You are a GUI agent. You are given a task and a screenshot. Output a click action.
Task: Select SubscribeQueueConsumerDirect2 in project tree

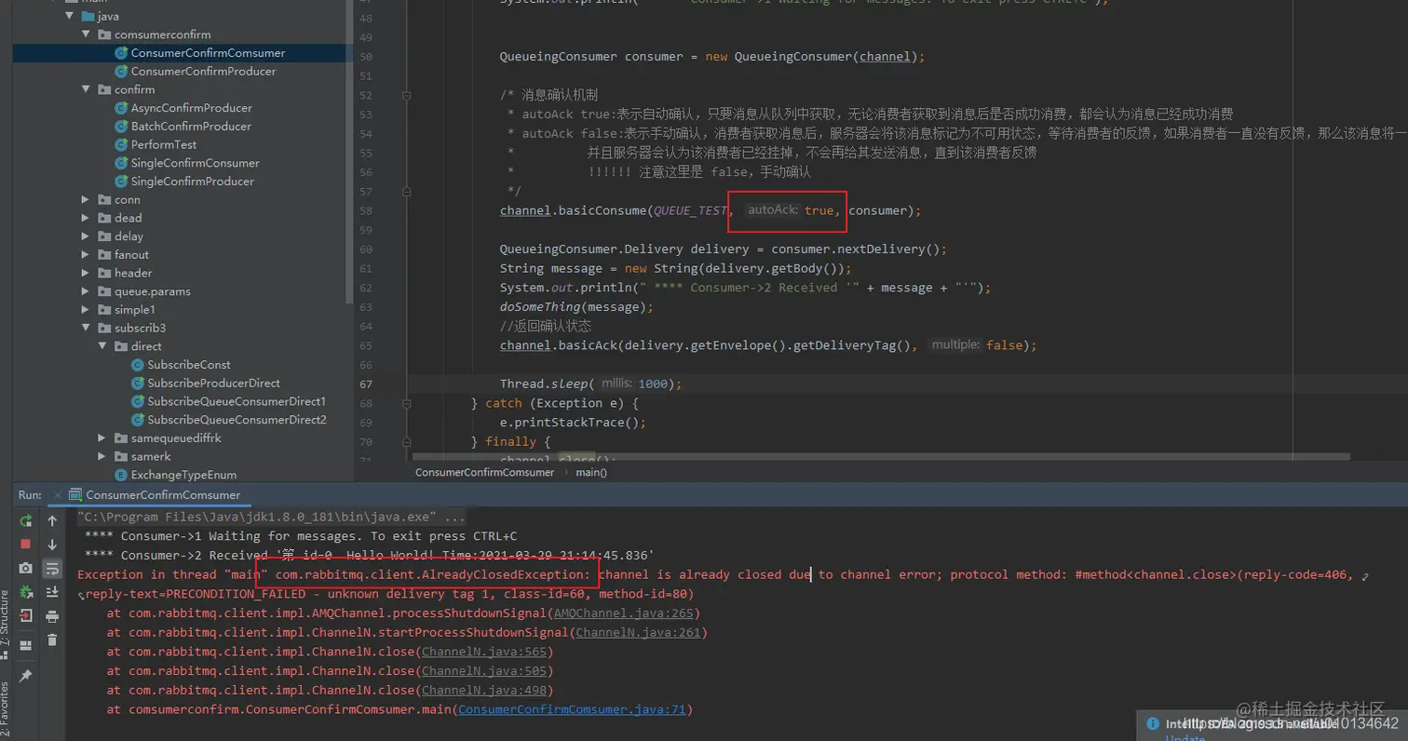pyautogui.click(x=237, y=420)
